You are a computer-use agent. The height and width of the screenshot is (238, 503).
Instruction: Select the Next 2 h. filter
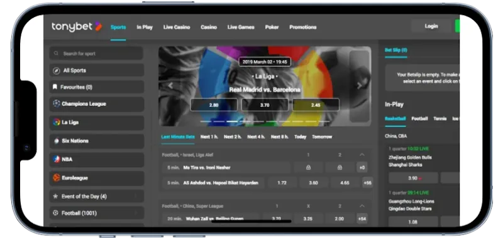point(233,137)
